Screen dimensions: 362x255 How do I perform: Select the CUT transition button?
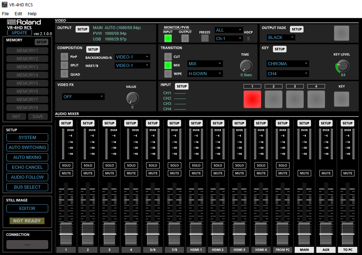tap(168, 57)
